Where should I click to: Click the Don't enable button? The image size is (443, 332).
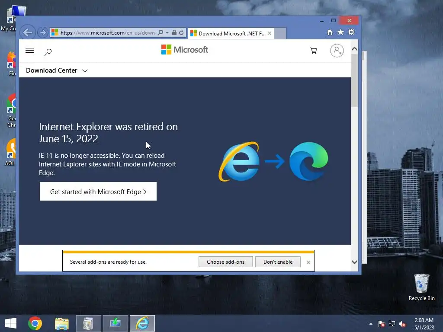point(278,262)
